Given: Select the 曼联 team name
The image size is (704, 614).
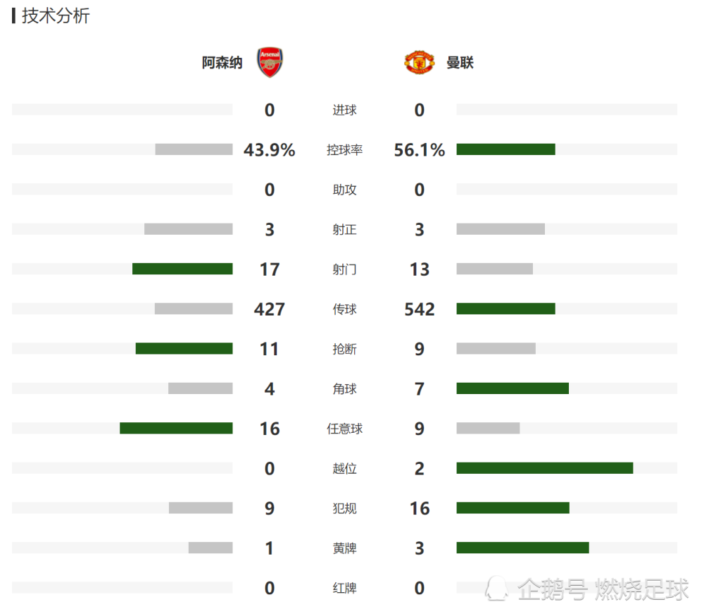Looking at the screenshot, I should coord(460,63).
